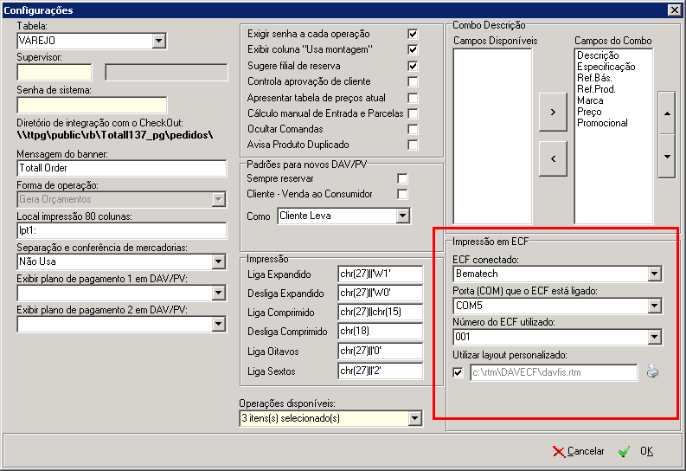Screen dimensions: 686x471
Task: Click the Desliga Expandido field
Action: (x=381, y=293)
